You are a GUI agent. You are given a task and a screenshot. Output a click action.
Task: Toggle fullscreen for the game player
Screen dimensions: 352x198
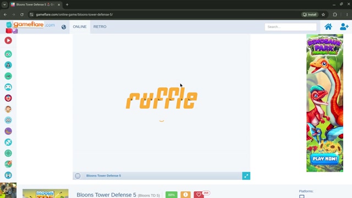(x=246, y=176)
